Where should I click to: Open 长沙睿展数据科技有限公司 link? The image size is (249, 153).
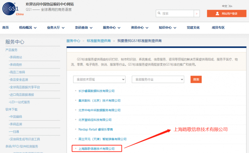96,91
